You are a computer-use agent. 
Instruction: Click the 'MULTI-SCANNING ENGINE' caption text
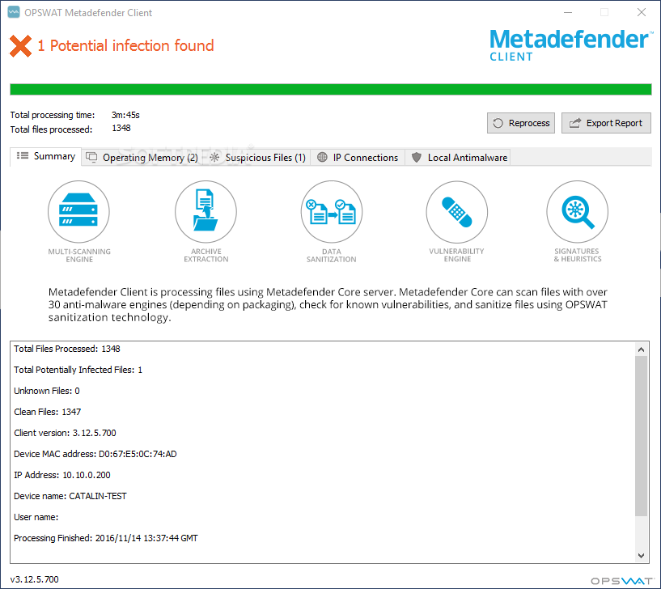point(79,256)
